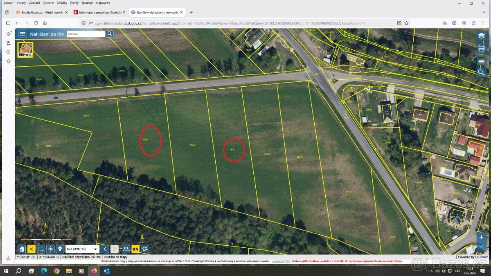491x276 pixels.
Task: Open the Historie menu
Action: tap(48, 3)
